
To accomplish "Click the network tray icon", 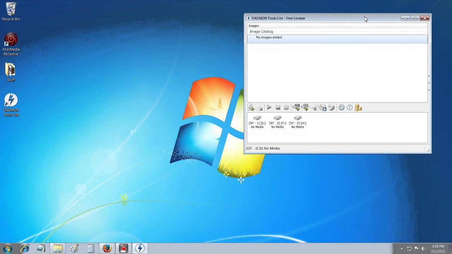I will (x=409, y=249).
